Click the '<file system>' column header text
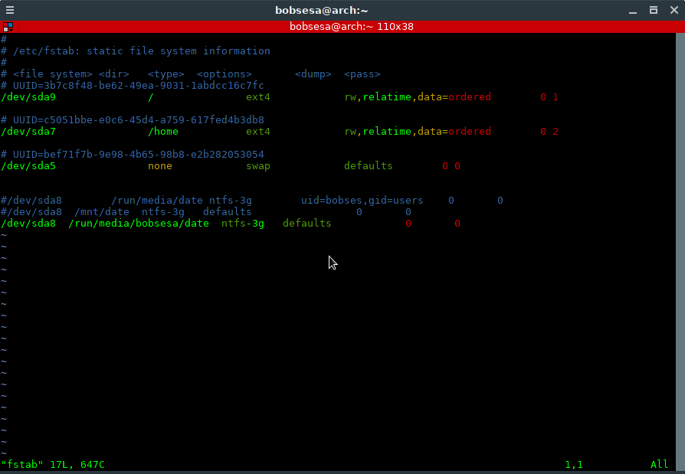 point(52,74)
